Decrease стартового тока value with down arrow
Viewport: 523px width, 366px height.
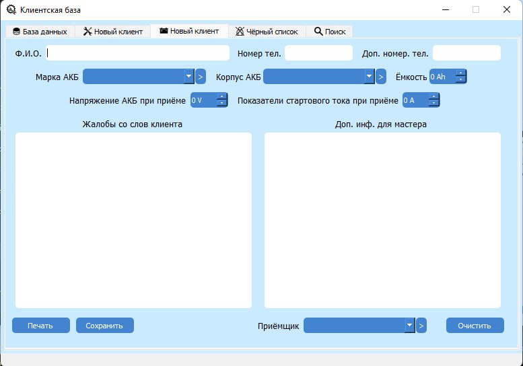(434, 104)
